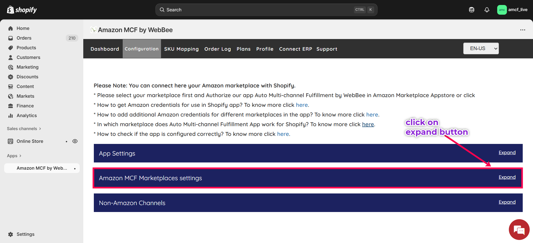Open the Order Log tab

click(x=218, y=49)
